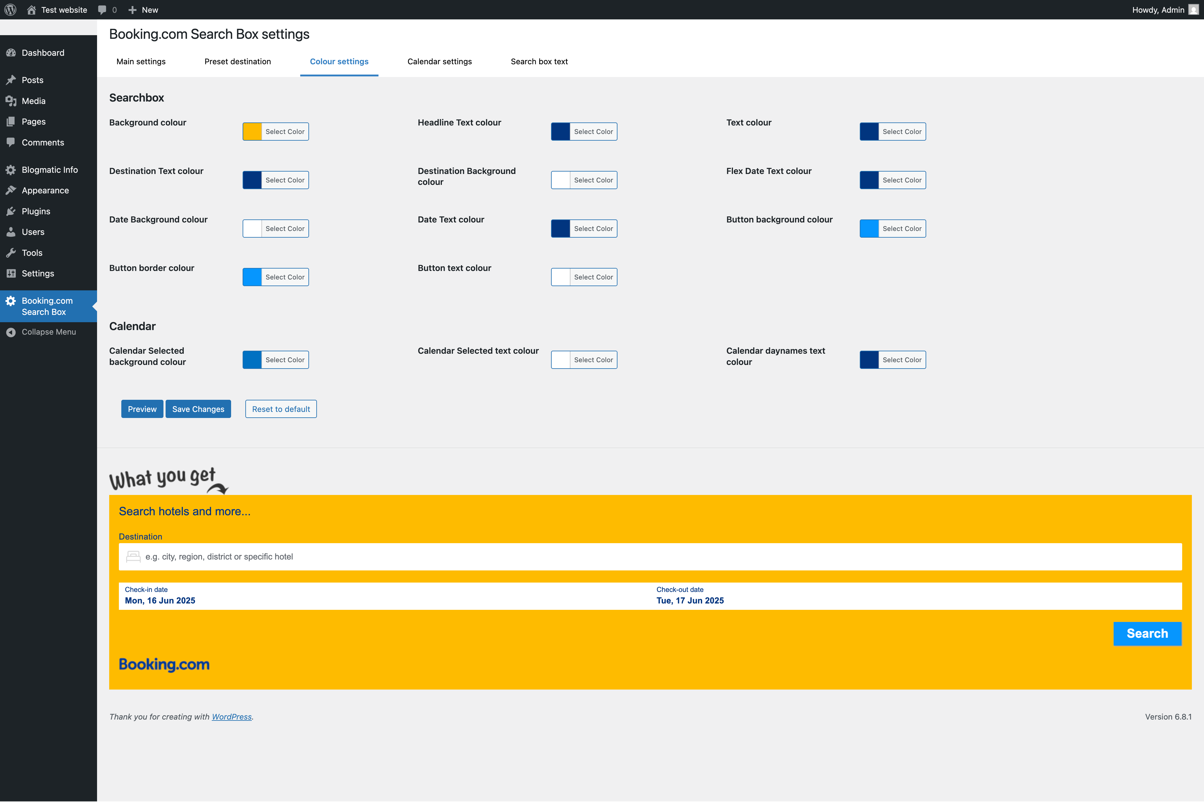Open the New content menu
This screenshot has width=1204, height=802.
[x=143, y=10]
